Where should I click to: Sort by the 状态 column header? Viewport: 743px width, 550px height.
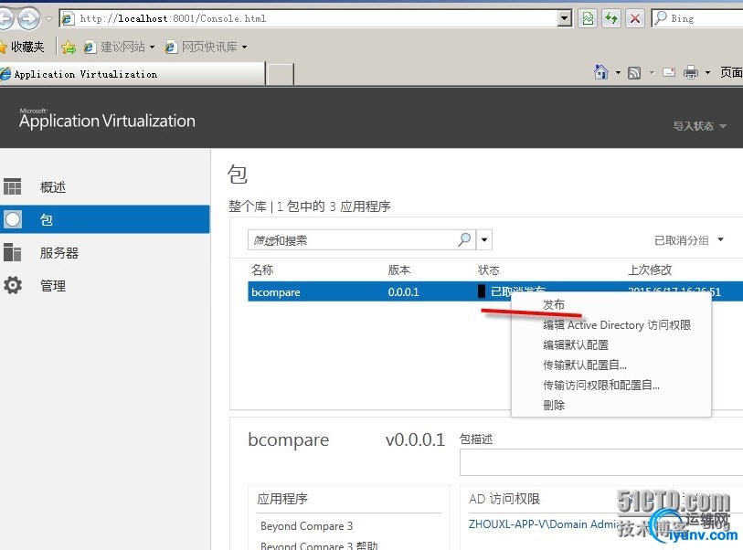click(x=489, y=270)
